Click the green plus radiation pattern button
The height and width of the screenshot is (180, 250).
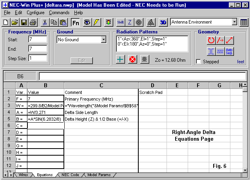[x=121, y=59]
